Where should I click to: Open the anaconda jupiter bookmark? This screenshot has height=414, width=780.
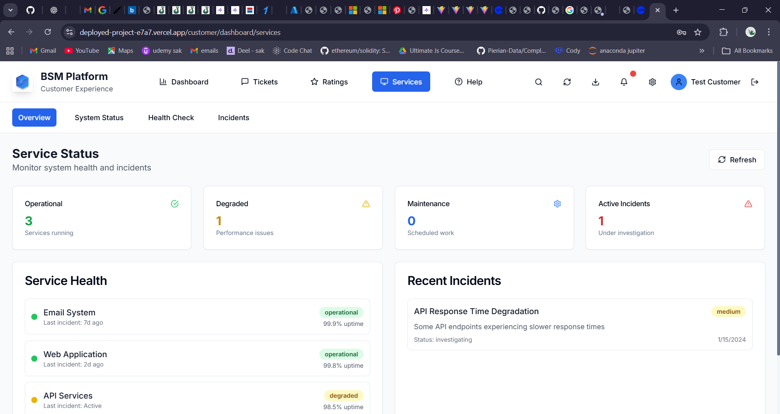pos(617,51)
